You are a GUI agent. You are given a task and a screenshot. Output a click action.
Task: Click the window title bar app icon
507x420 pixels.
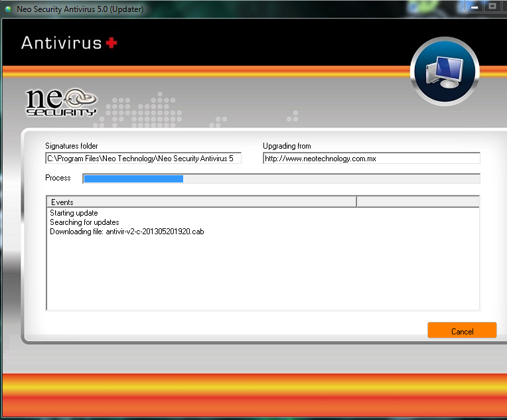(8, 9)
